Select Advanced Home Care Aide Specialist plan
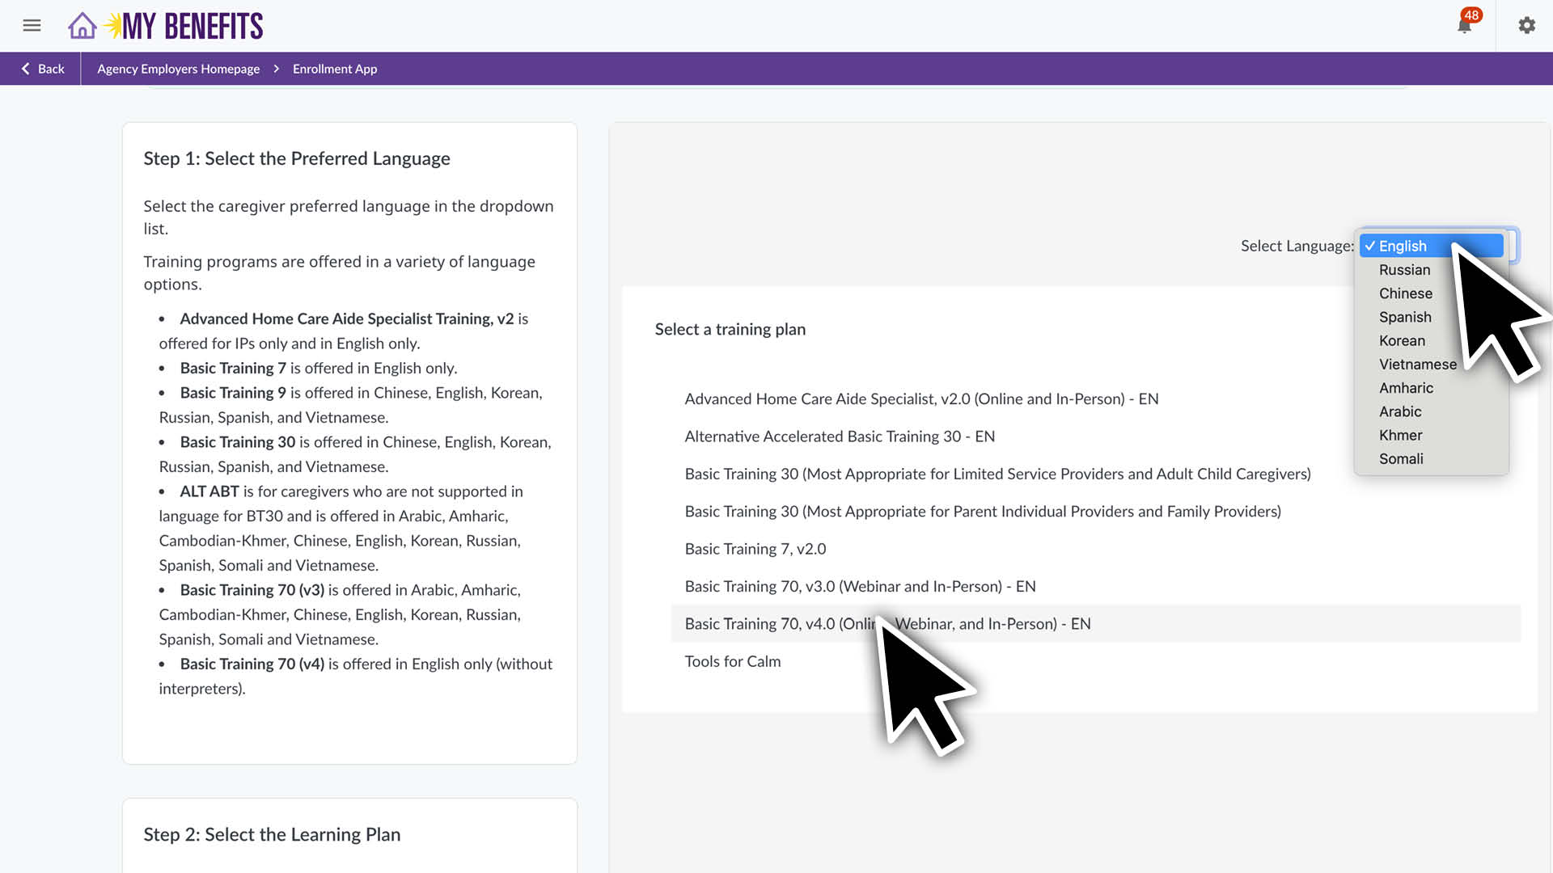This screenshot has height=873, width=1553. click(x=920, y=399)
